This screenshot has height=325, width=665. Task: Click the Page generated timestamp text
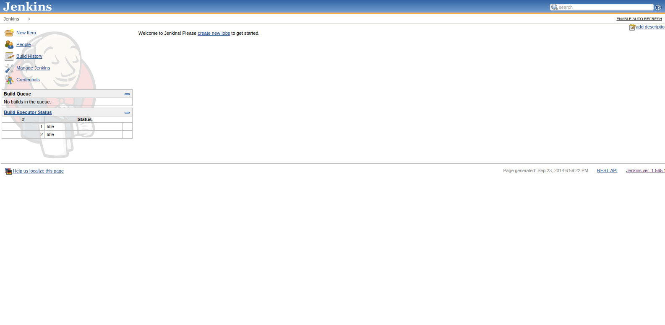tap(545, 170)
